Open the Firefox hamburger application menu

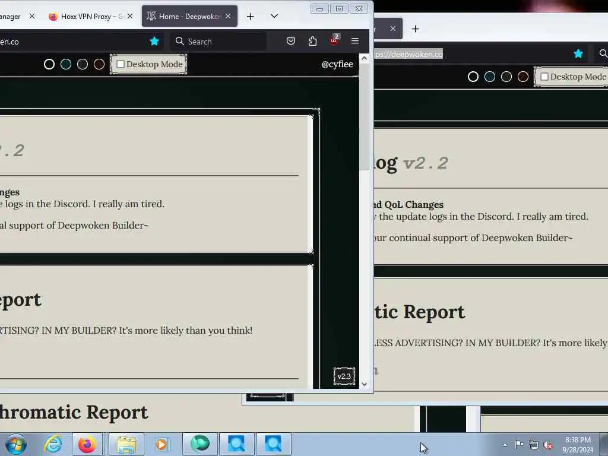(355, 41)
